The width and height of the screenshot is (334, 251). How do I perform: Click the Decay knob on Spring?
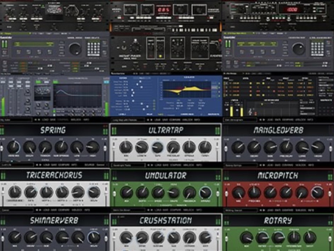[29, 147]
